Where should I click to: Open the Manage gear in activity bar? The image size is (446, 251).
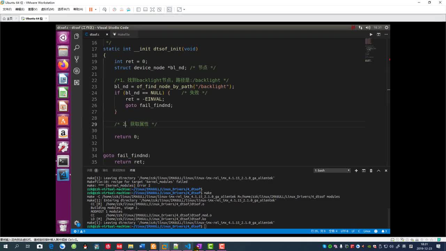tap(77, 223)
